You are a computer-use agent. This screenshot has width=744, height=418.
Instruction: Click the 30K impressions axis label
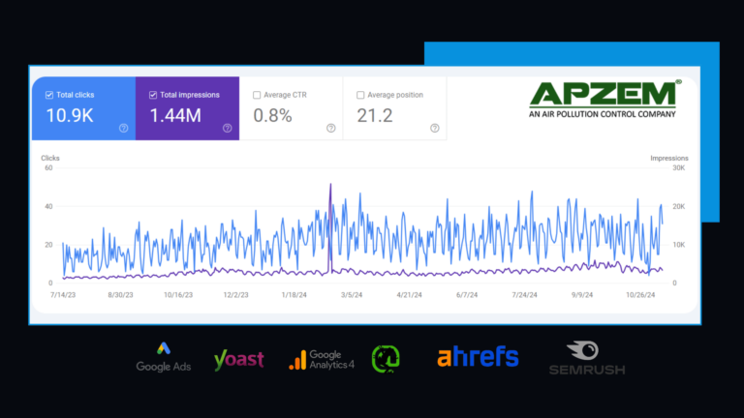pyautogui.click(x=679, y=167)
